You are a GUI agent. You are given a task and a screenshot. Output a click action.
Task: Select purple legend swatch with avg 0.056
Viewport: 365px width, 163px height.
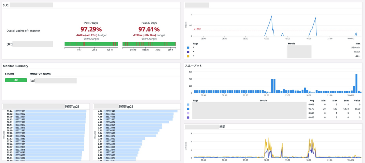188,117
